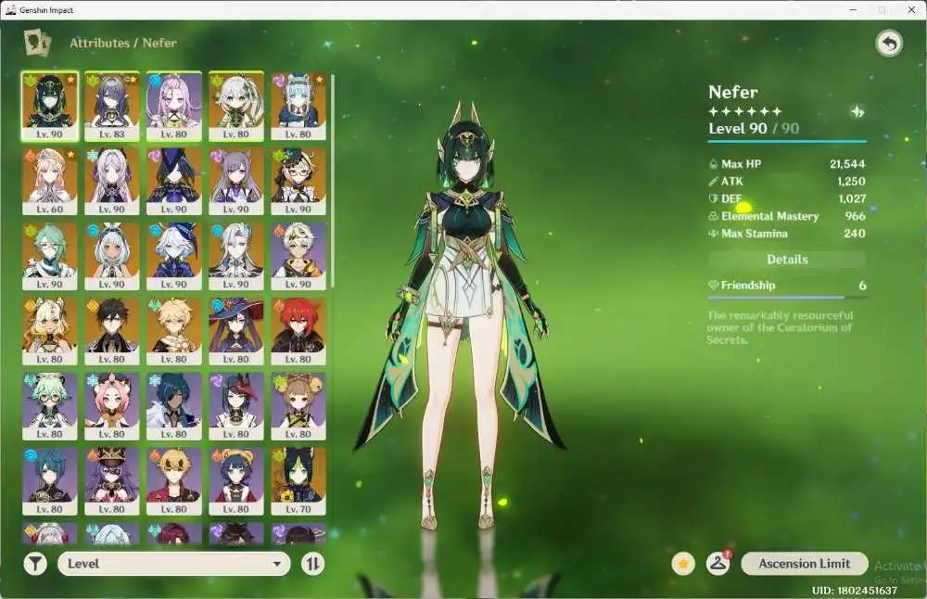
Task: Click the Friendship level row
Action: pyautogui.click(x=787, y=285)
